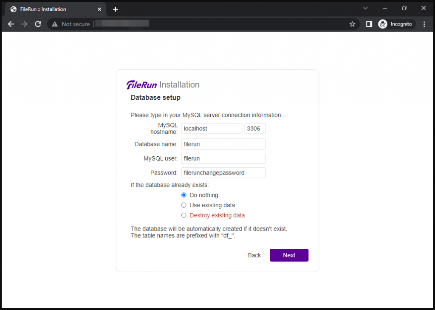
Task: Open a new browser tab with plus button
Action: [x=115, y=9]
